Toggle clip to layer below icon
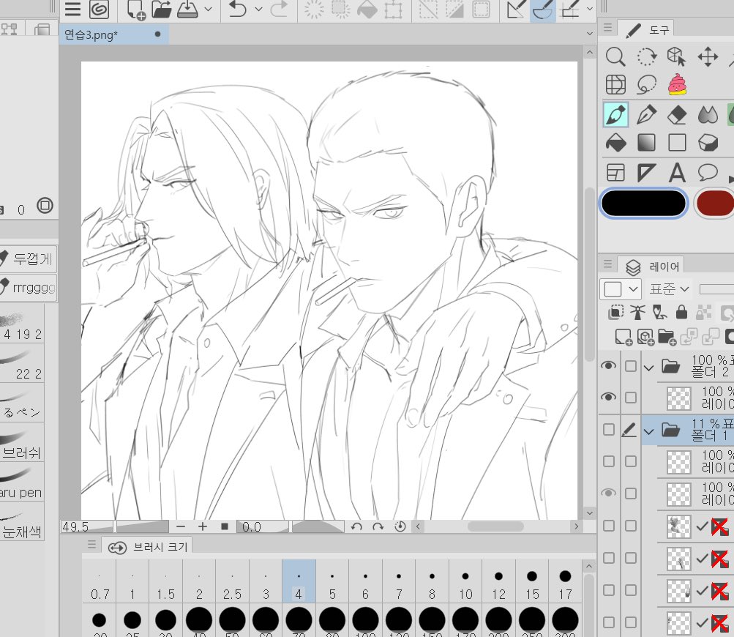Viewport: 734px width, 637px height. click(615, 312)
